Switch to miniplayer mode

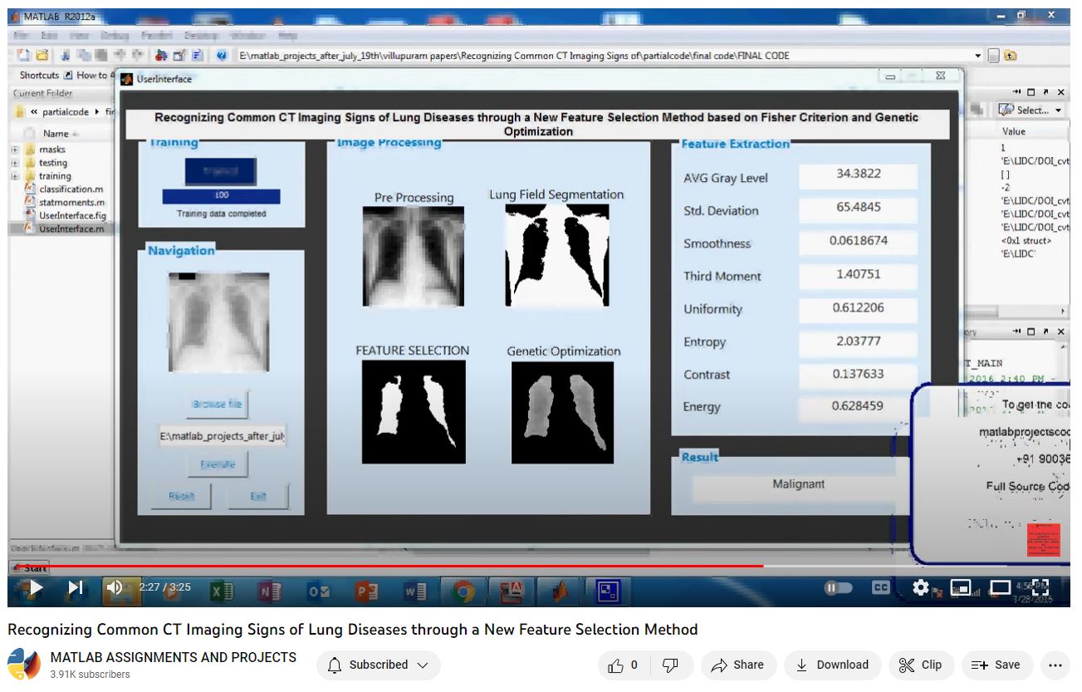point(961,588)
